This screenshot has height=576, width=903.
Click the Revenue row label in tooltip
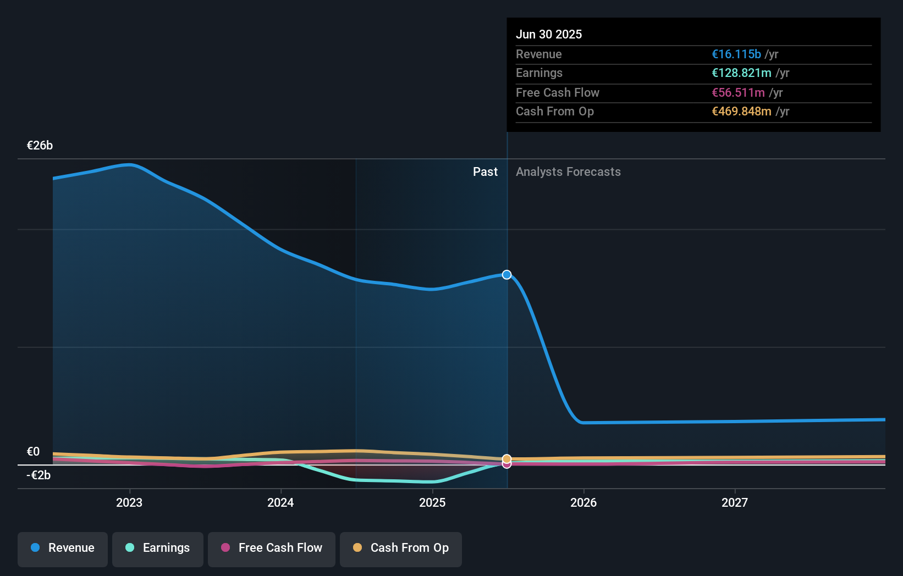(539, 54)
